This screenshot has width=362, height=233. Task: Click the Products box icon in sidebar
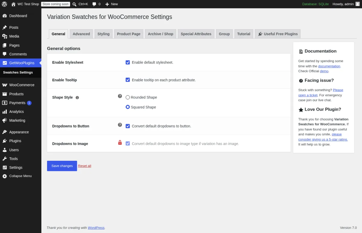(x=5, y=94)
